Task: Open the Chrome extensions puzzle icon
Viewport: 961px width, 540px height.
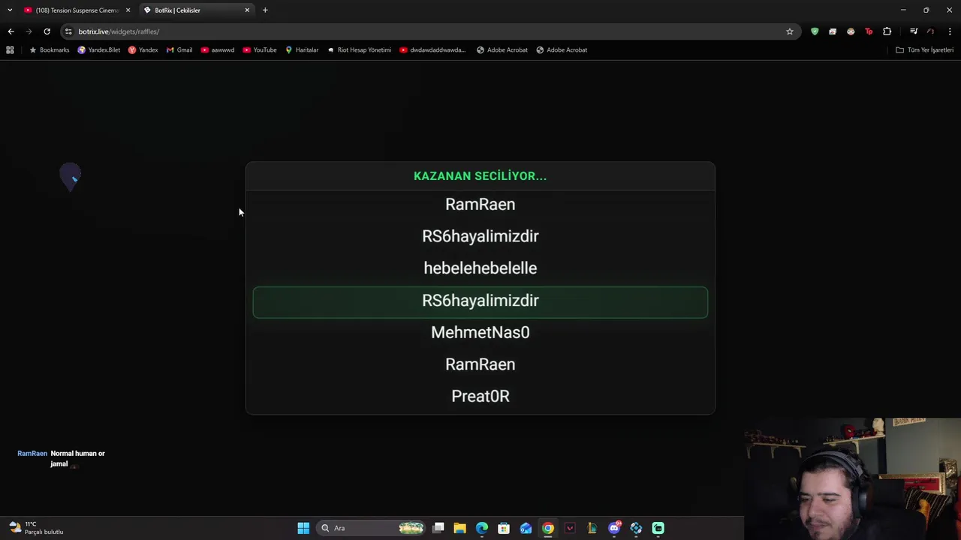Action: tap(887, 31)
